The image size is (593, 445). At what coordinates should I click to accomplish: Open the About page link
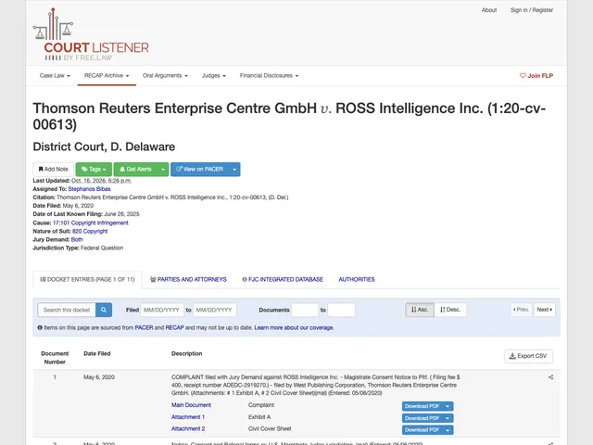489,10
